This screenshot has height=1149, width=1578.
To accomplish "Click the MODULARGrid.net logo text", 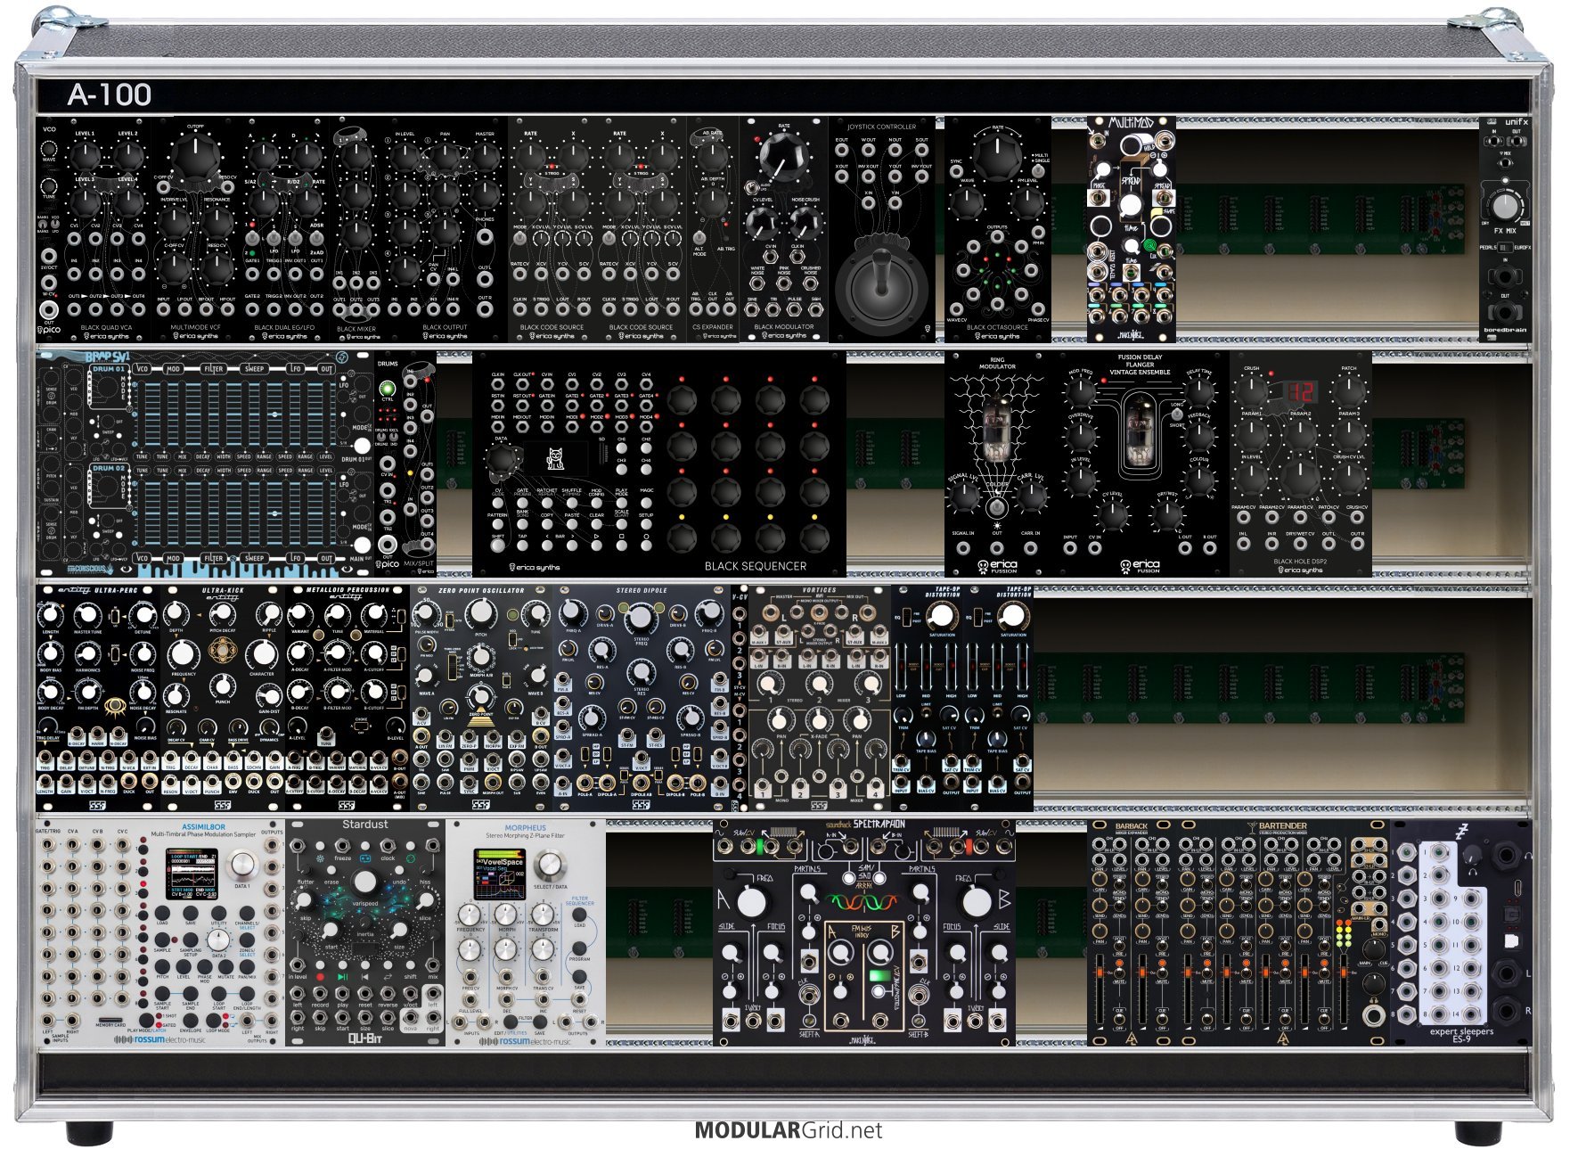I will (x=789, y=1130).
